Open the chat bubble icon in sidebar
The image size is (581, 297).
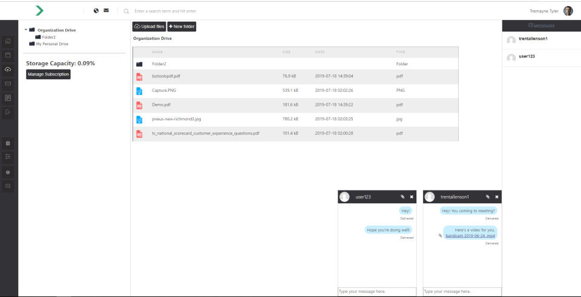[8, 186]
